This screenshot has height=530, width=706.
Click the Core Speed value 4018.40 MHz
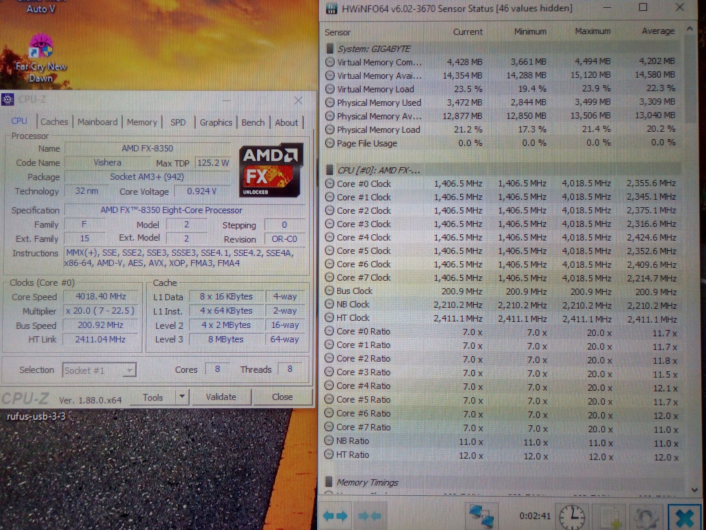click(101, 296)
